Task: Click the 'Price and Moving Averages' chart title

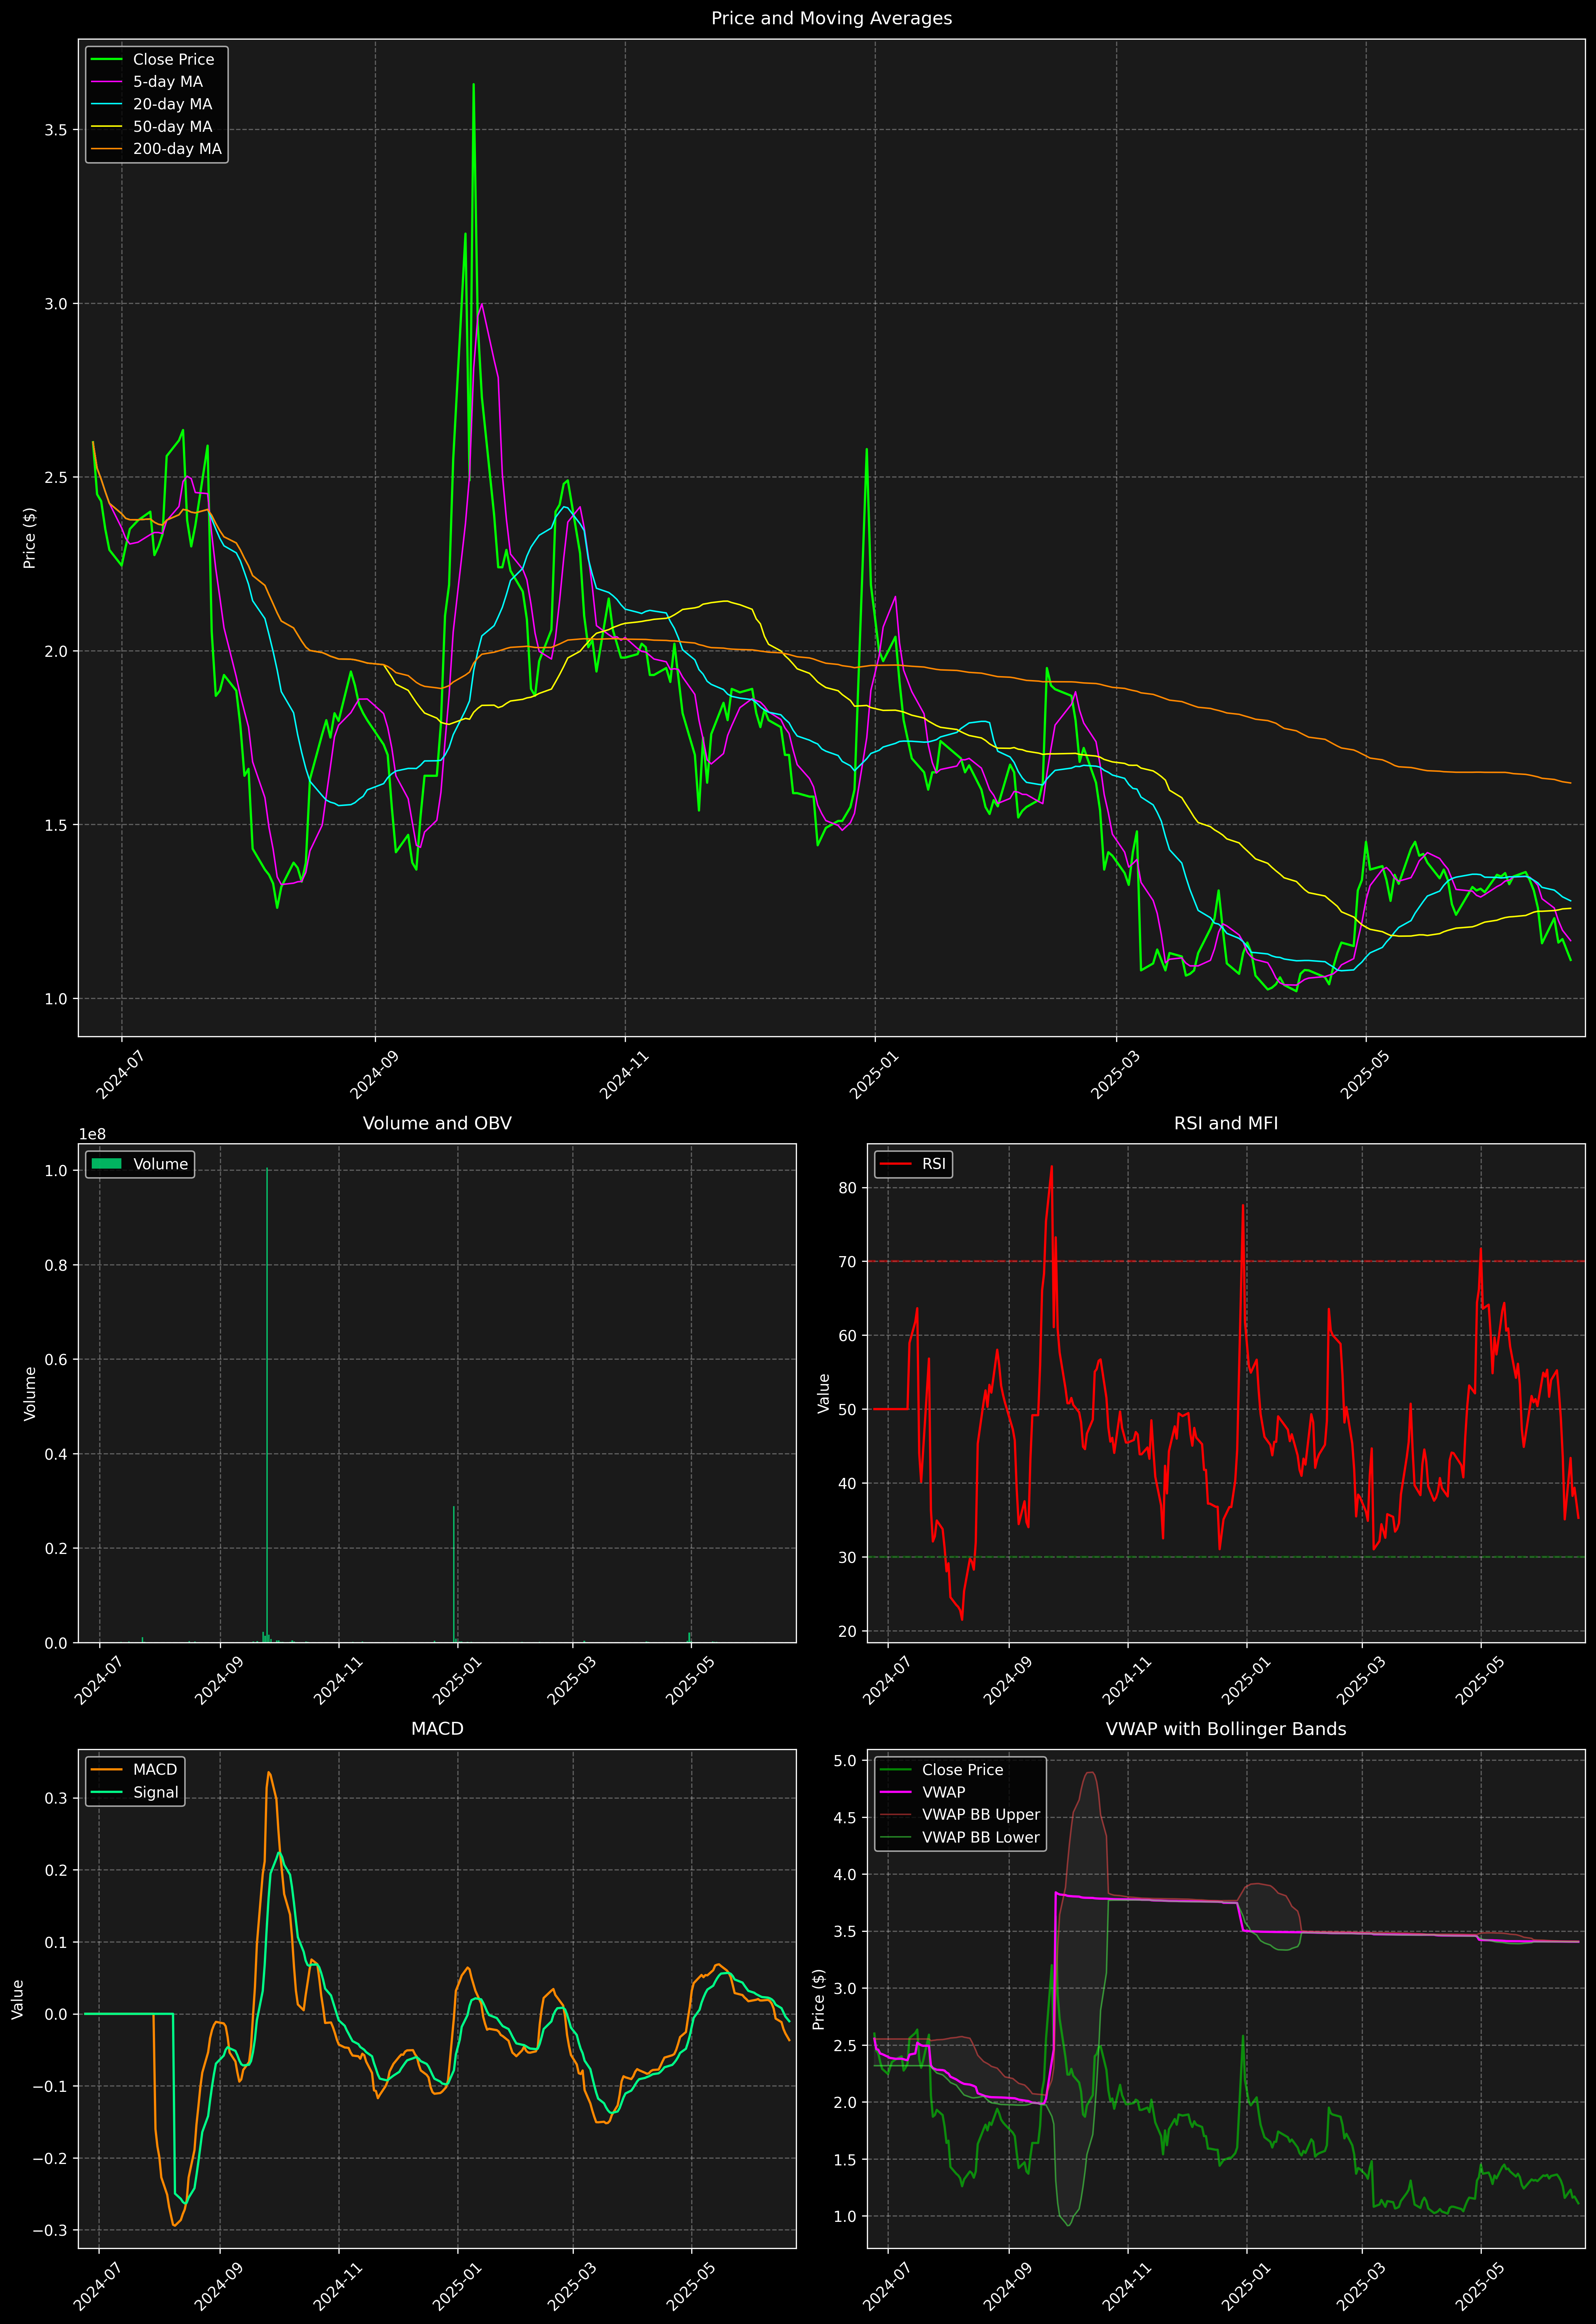Action: tap(831, 18)
